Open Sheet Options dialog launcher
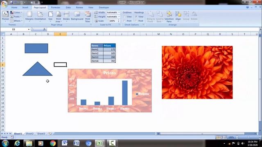 [143, 24]
